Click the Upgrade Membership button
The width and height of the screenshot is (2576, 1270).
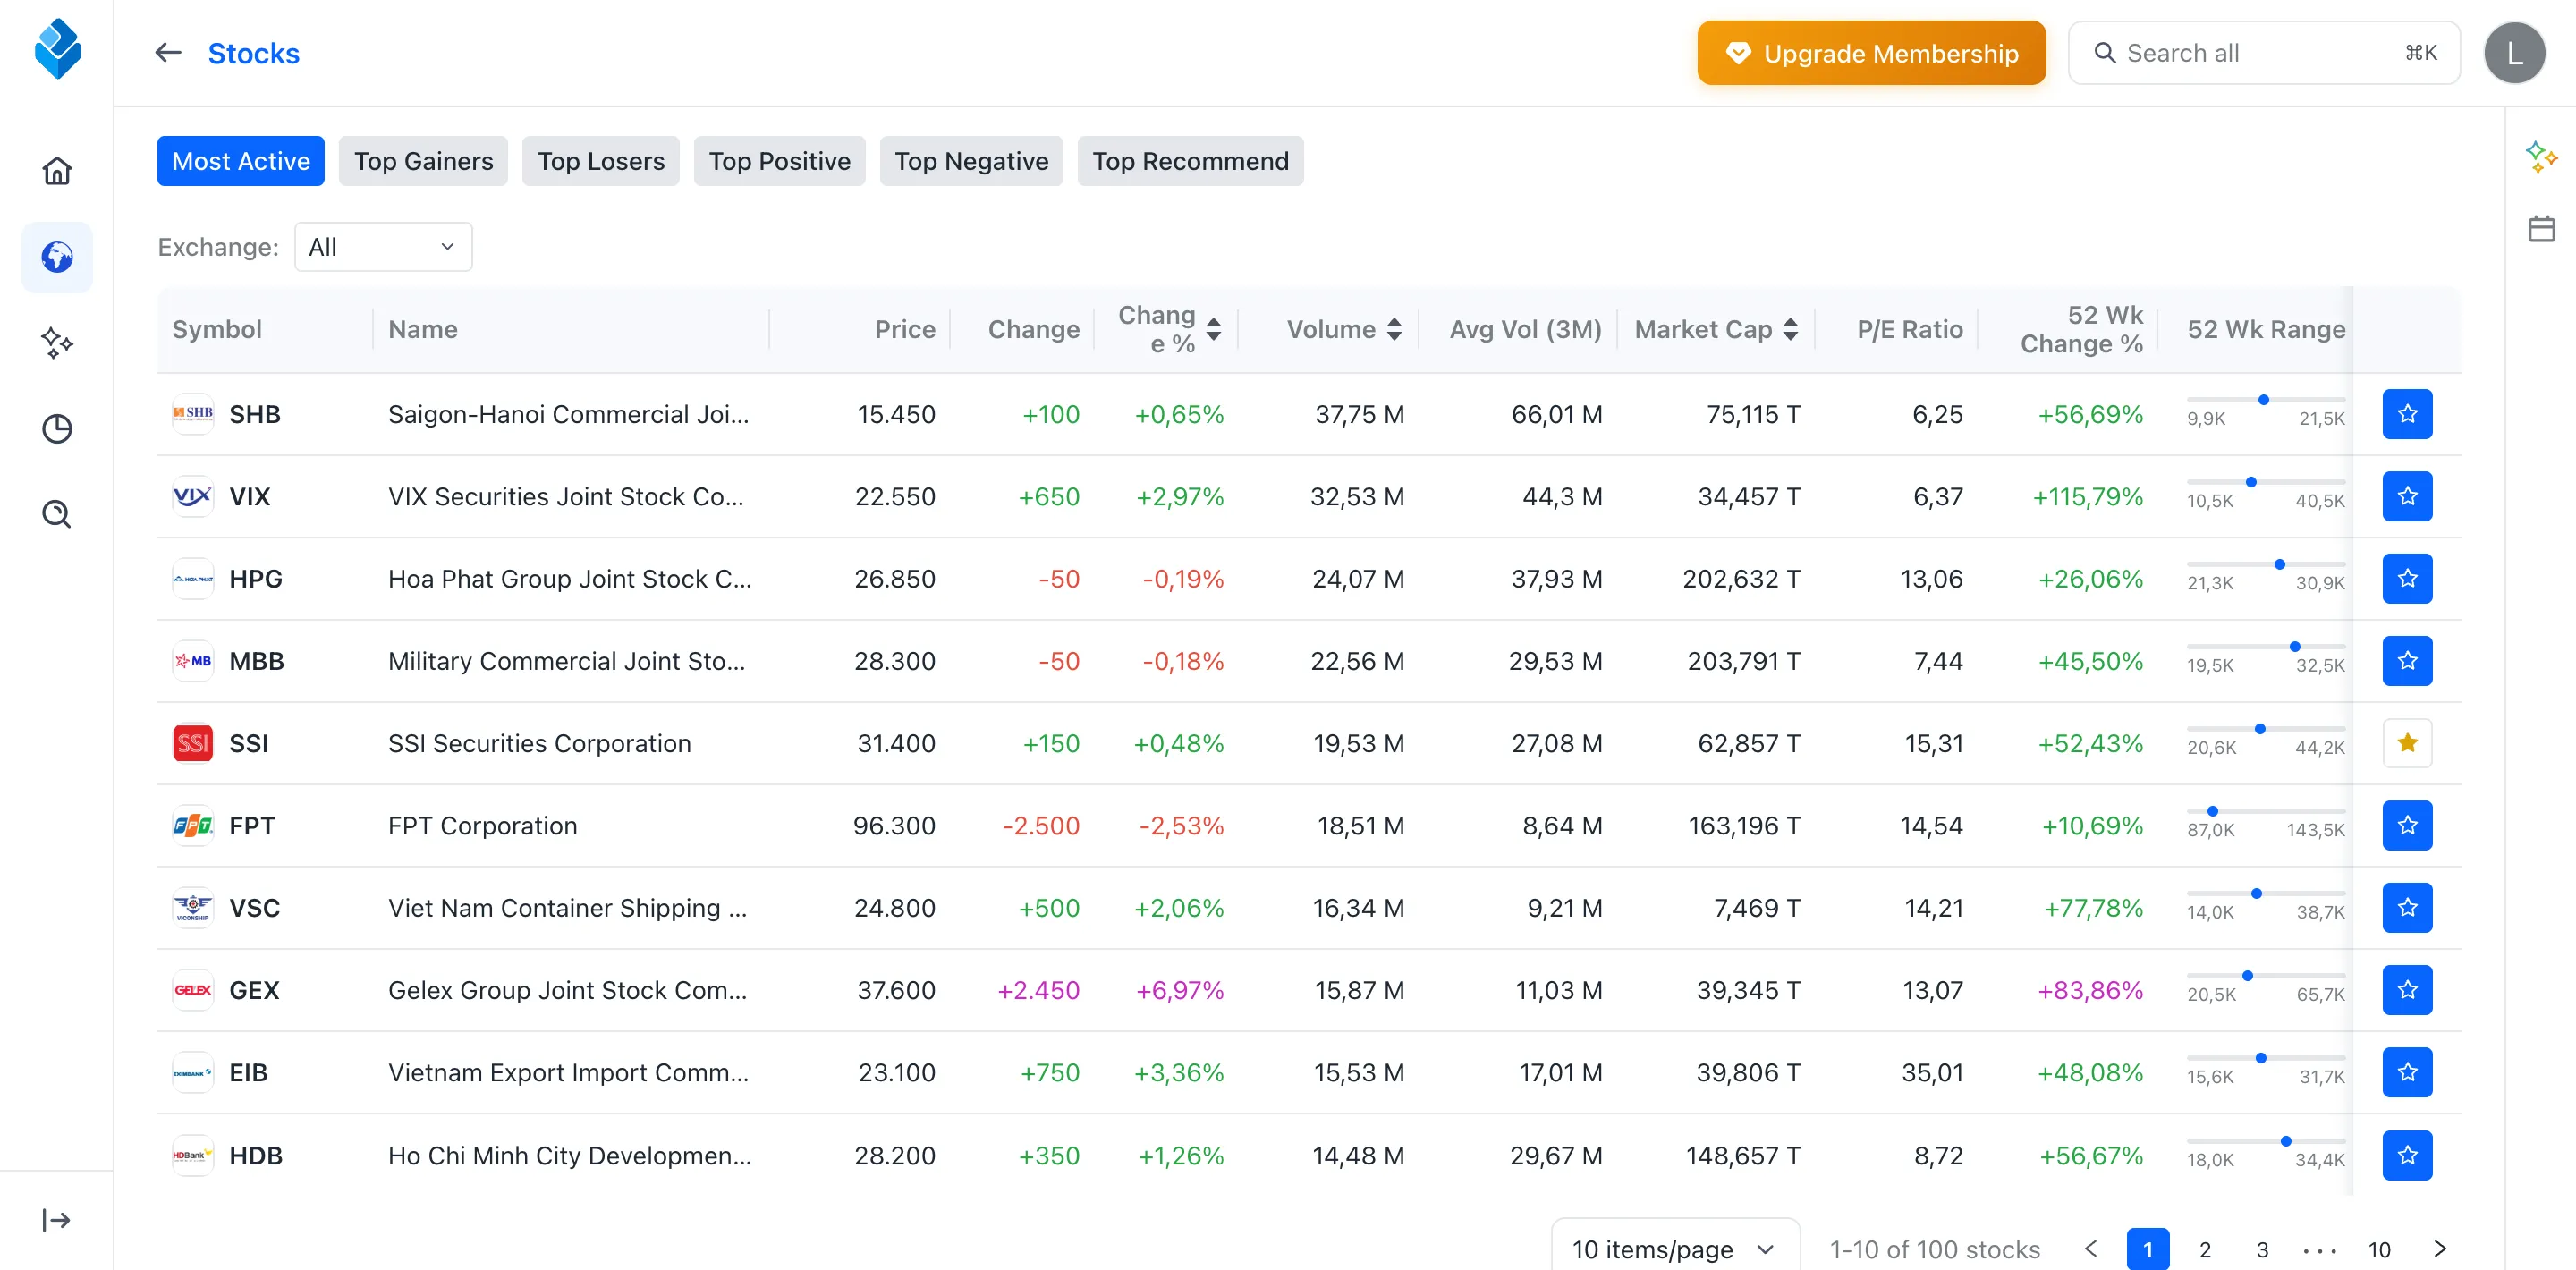(1871, 52)
